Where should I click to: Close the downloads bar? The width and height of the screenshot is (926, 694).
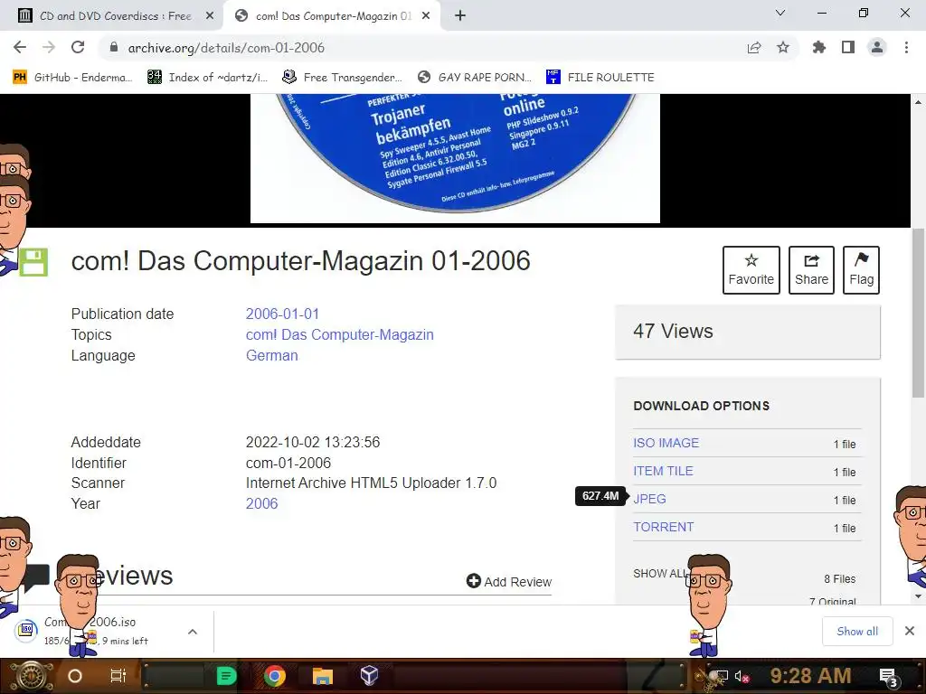coord(910,631)
